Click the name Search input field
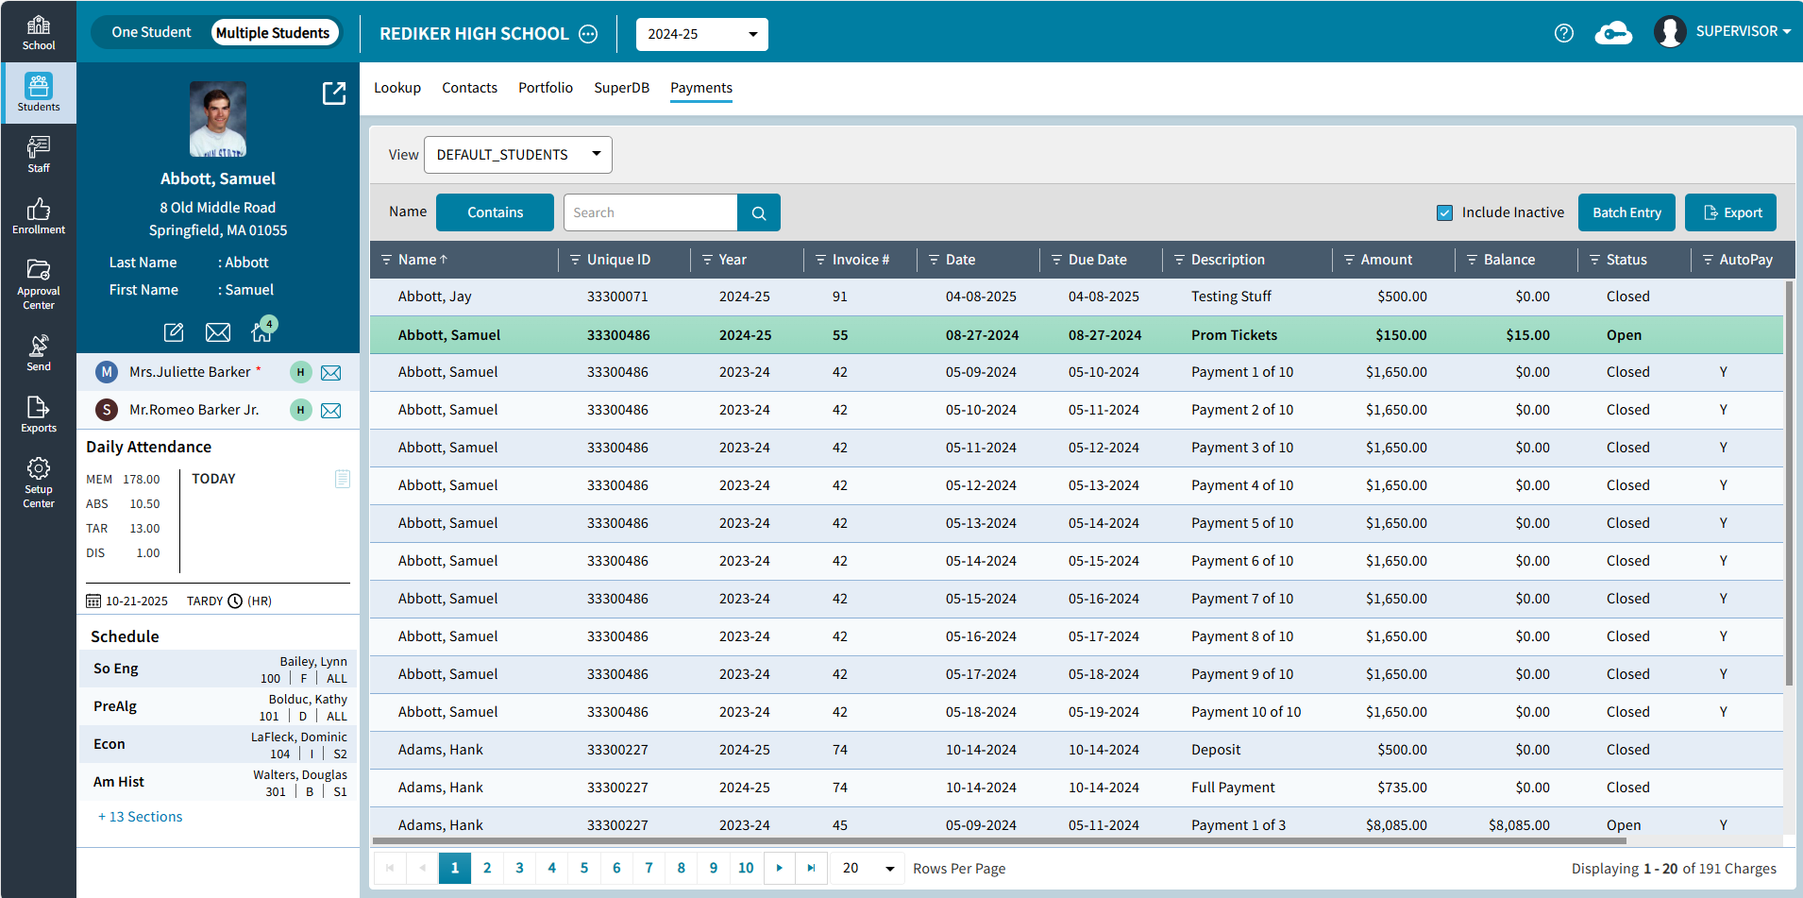The height and width of the screenshot is (898, 1803). (x=650, y=212)
